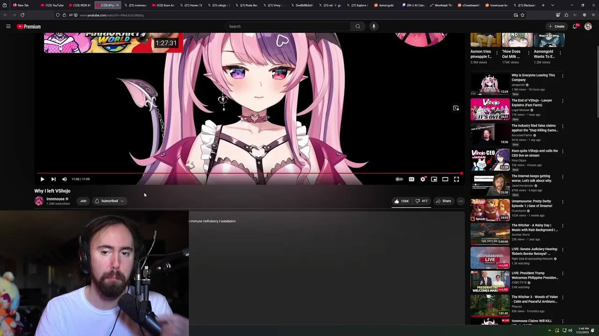Share the video
The image size is (599, 336).
pos(443,201)
